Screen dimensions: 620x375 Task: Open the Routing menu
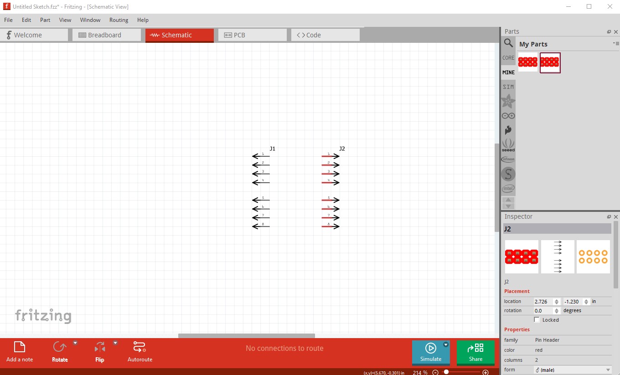point(119,20)
